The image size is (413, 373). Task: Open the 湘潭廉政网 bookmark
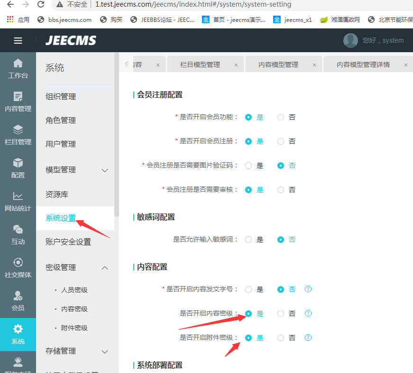[340, 20]
